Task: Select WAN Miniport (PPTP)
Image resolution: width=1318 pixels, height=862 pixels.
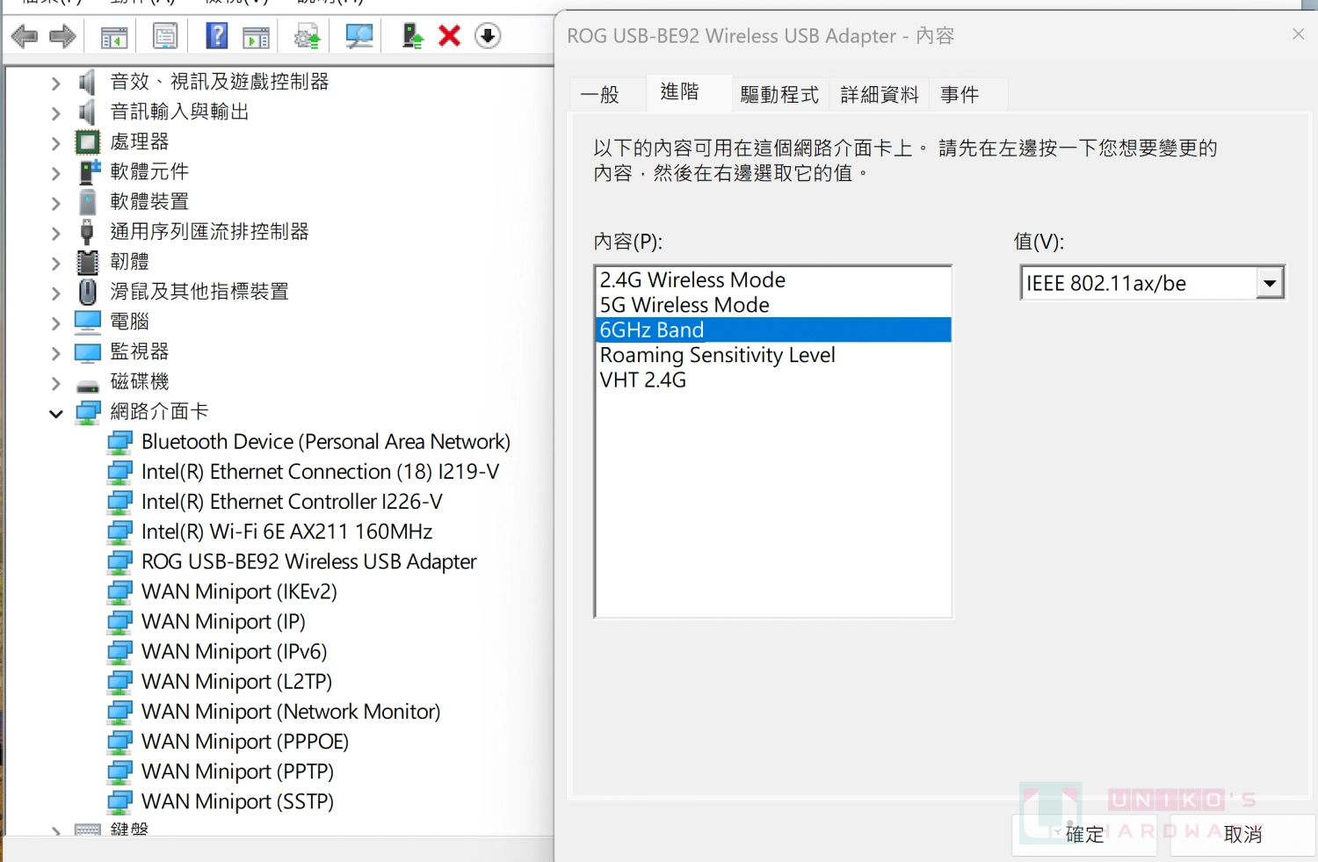Action: (237, 771)
